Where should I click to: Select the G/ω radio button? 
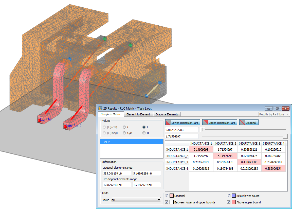coord(124,133)
